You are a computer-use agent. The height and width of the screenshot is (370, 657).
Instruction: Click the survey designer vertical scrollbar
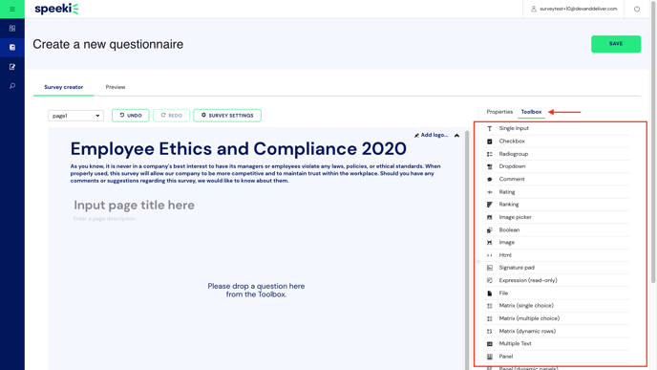pyautogui.click(x=467, y=250)
